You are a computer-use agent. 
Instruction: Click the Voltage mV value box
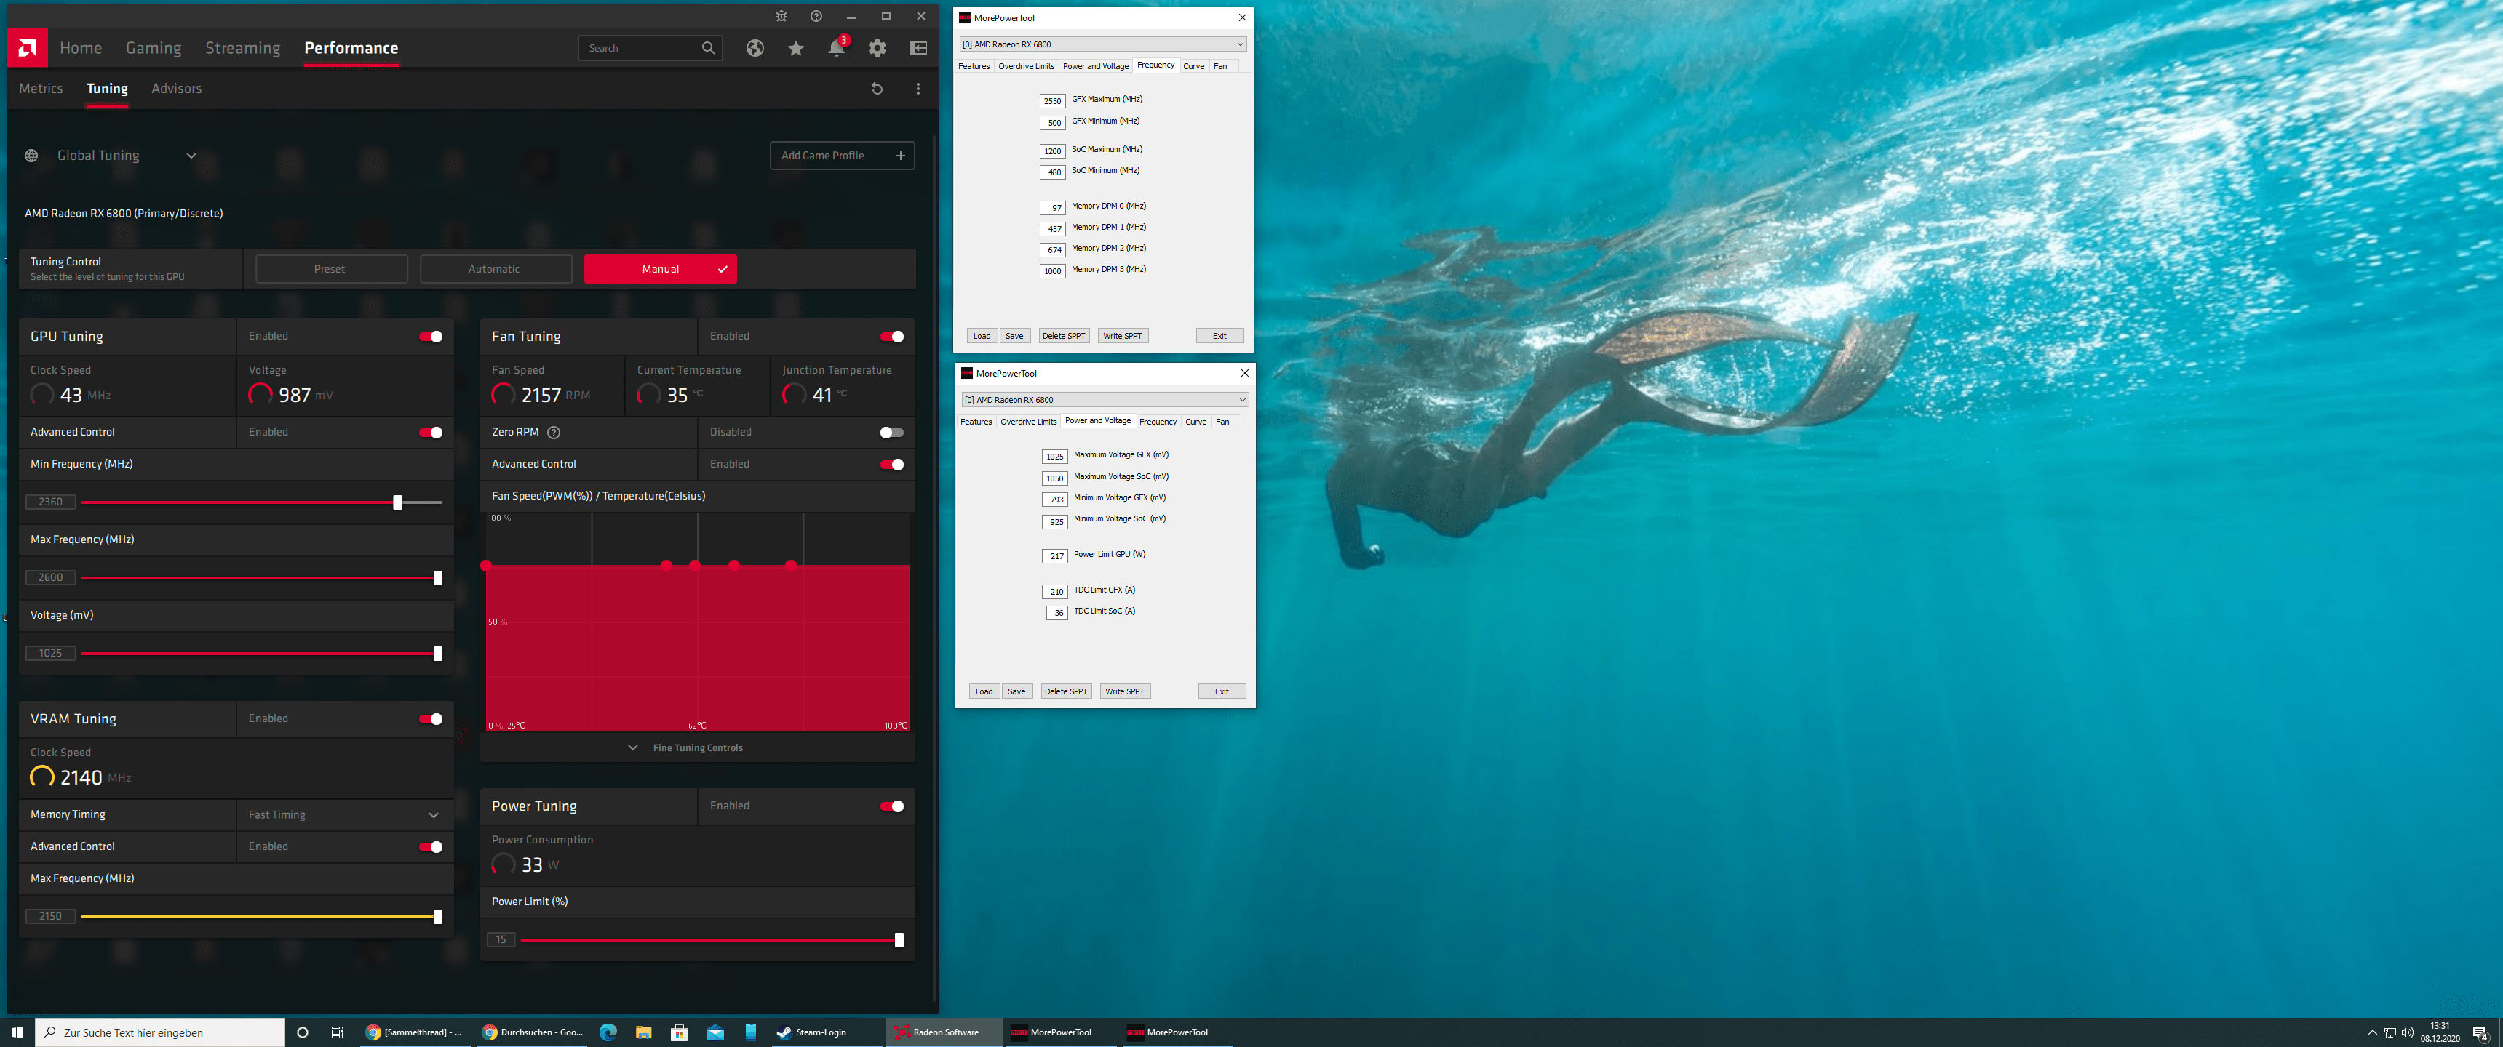(x=50, y=654)
